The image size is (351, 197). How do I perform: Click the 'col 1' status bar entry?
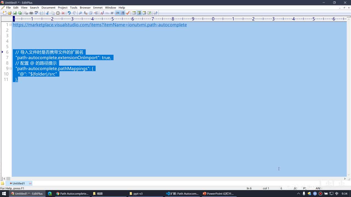point(266,188)
